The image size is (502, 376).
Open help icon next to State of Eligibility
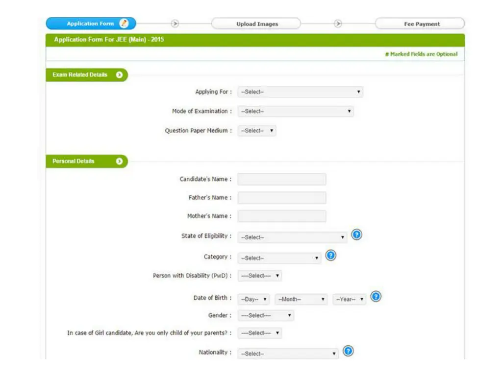(357, 235)
